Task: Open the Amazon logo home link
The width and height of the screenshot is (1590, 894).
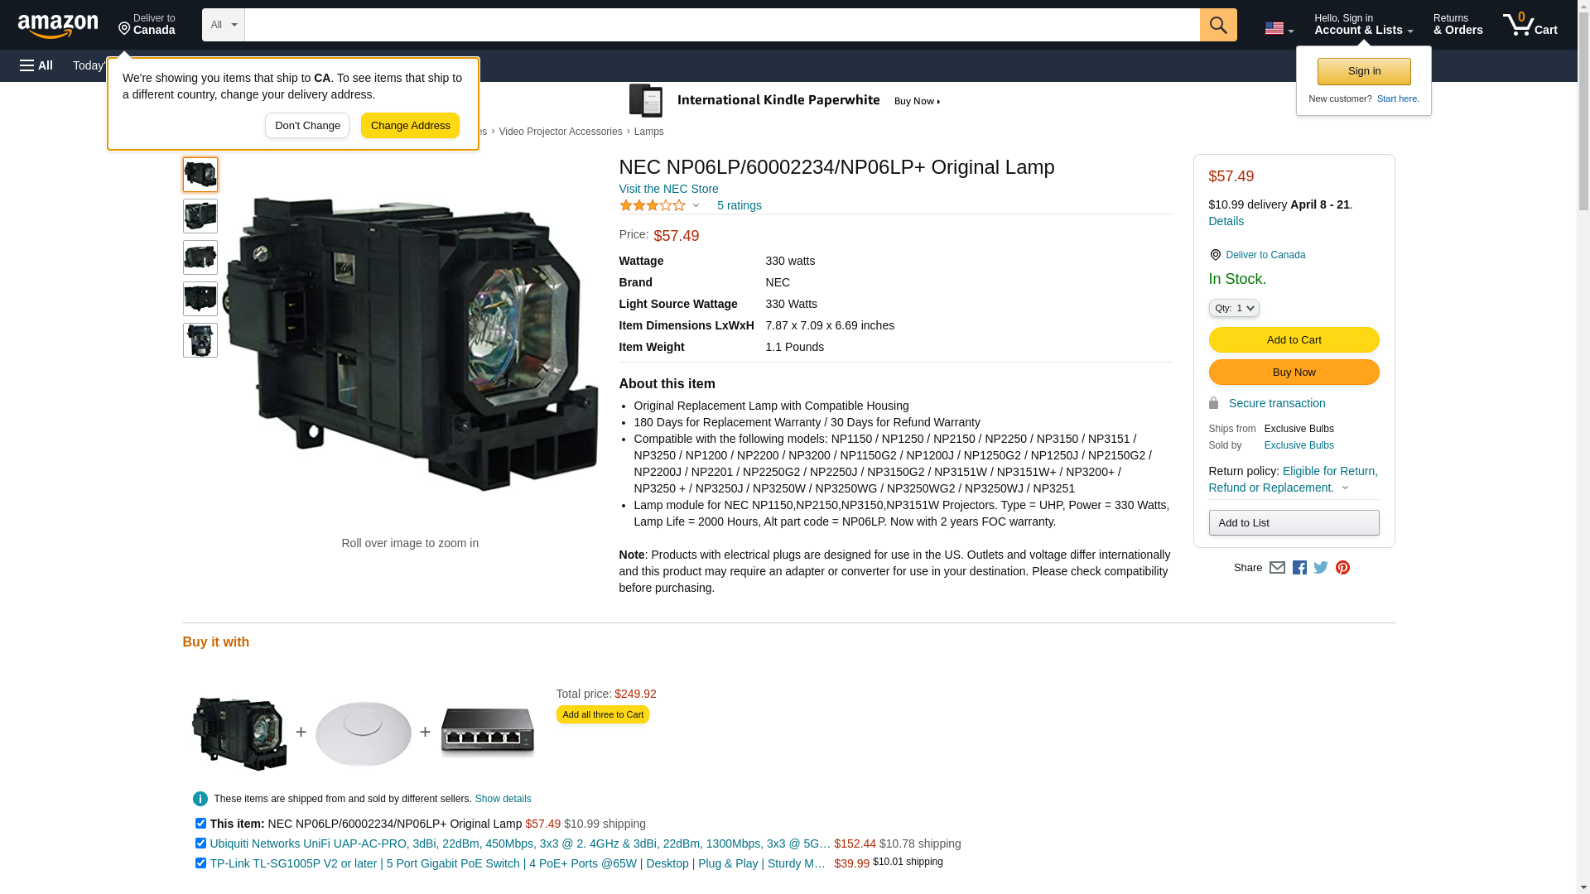Action: [x=58, y=26]
